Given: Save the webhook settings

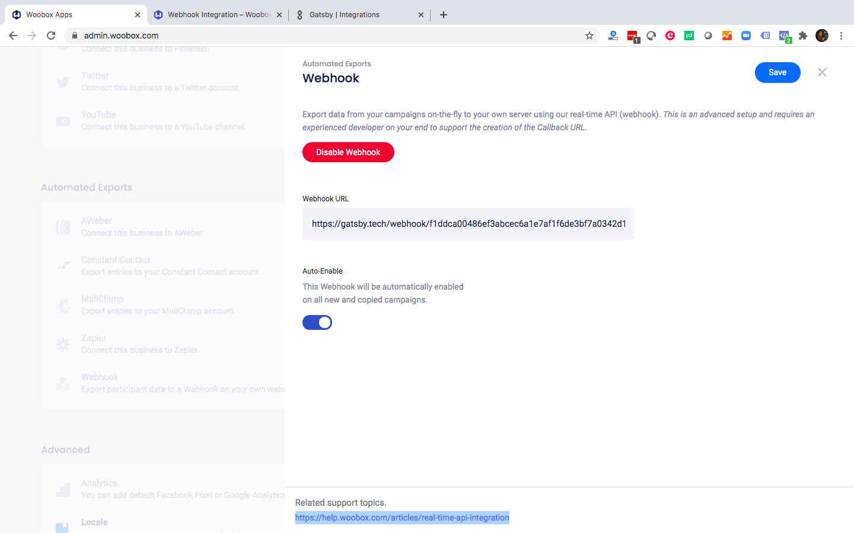Looking at the screenshot, I should [777, 72].
